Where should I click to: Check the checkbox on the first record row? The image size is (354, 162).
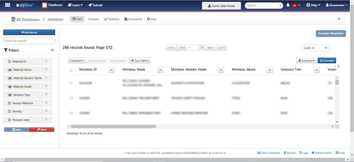click(x=71, y=83)
